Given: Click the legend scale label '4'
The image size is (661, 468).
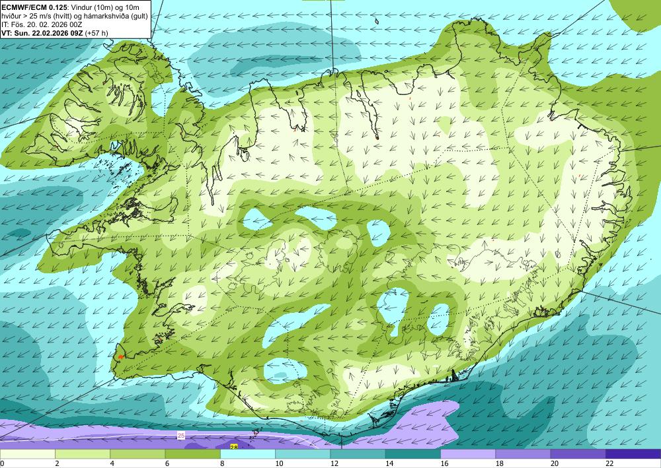Looking at the screenshot, I should coord(112,464).
